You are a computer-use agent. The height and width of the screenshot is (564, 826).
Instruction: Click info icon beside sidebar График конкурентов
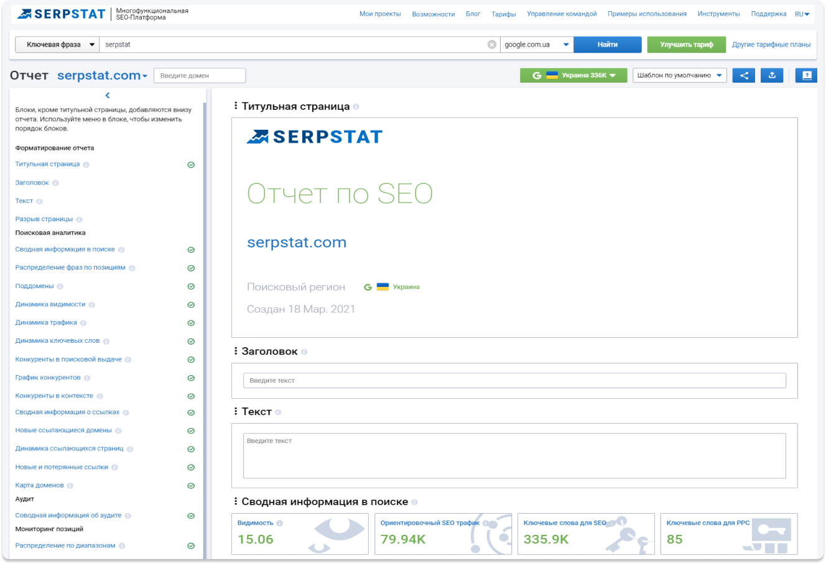click(x=87, y=378)
